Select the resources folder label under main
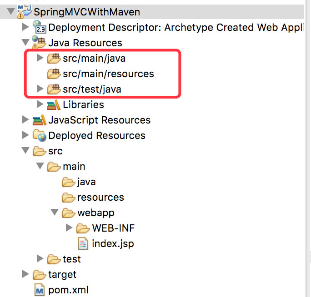The height and width of the screenshot is (297, 311). (x=101, y=198)
